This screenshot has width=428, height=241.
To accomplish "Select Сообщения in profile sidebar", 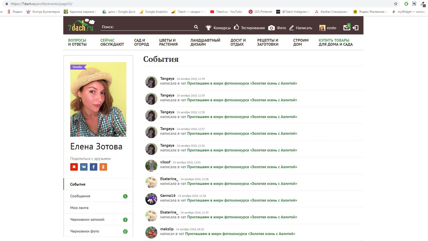I will tap(98, 196).
